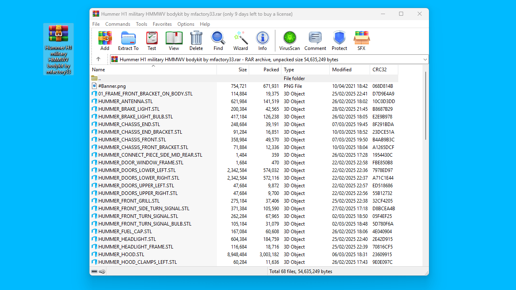Select HUMMER_DOORS_UPPER_RIGHT.STL file
The width and height of the screenshot is (516, 290).
tap(138, 193)
